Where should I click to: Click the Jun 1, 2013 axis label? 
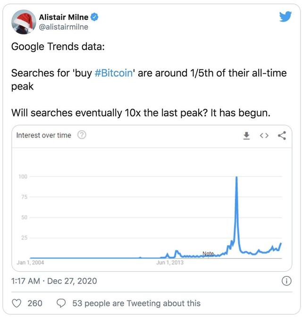pyautogui.click(x=170, y=263)
